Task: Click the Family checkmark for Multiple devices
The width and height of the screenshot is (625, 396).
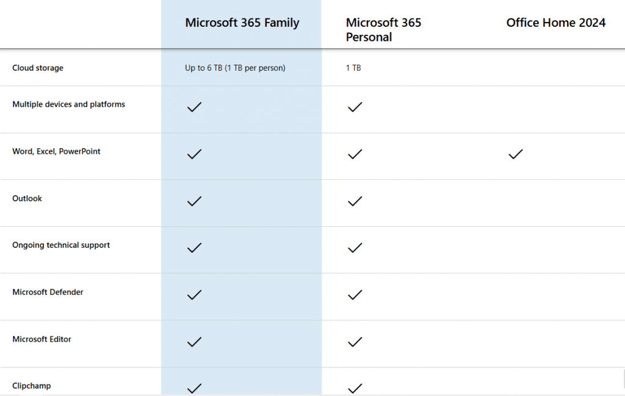Action: click(x=194, y=107)
